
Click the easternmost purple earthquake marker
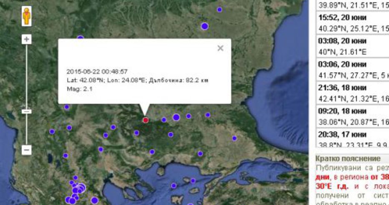(x=234, y=138)
